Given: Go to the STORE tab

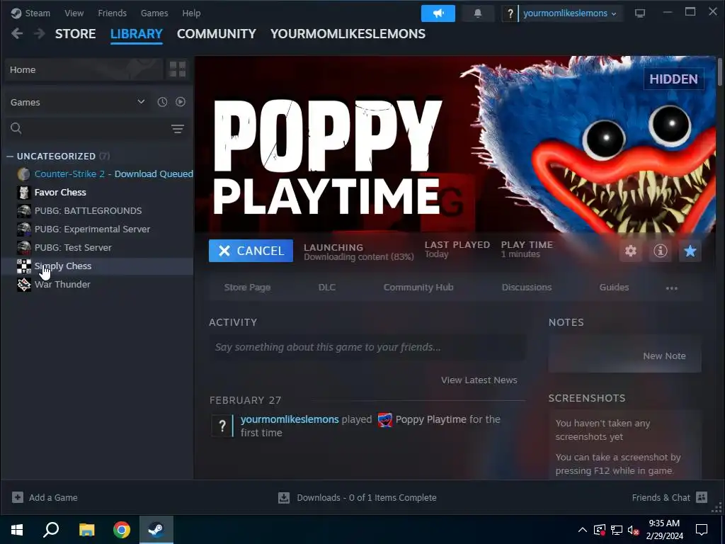Looking at the screenshot, I should pos(75,34).
